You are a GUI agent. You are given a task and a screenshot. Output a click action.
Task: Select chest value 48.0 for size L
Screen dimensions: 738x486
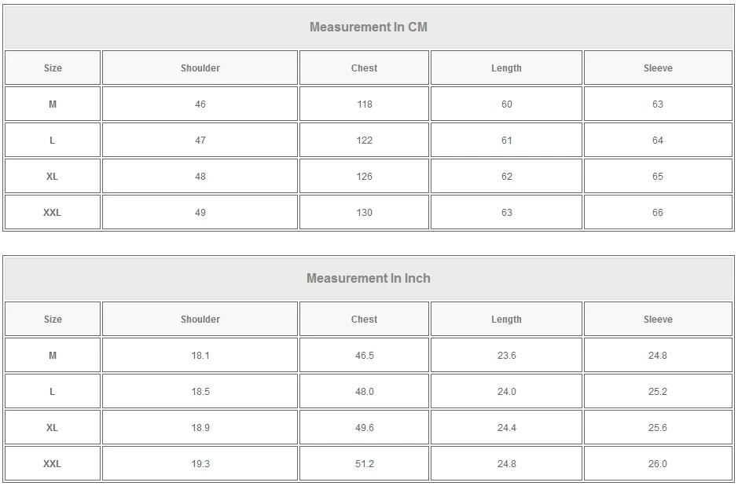click(364, 392)
